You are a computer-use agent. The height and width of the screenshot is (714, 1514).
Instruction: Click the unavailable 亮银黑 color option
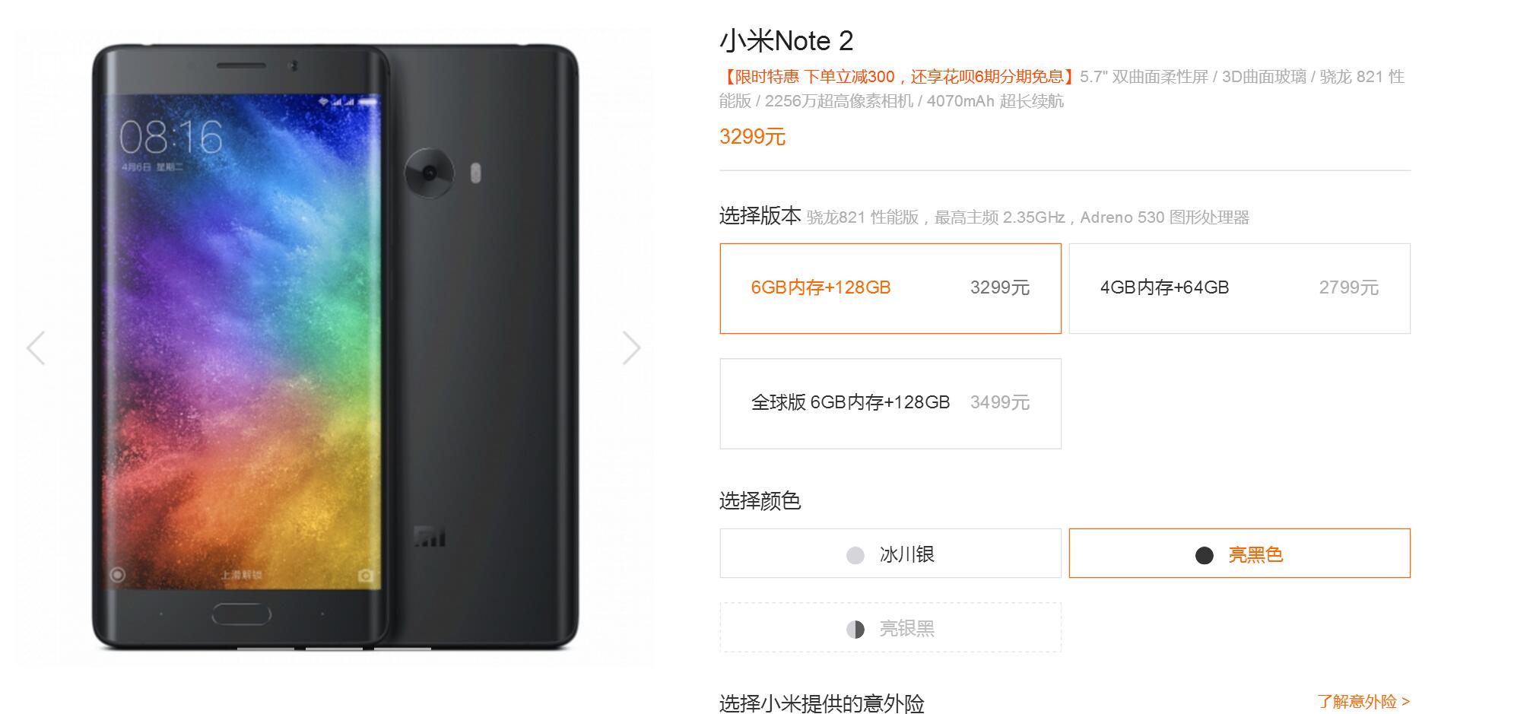pos(890,628)
